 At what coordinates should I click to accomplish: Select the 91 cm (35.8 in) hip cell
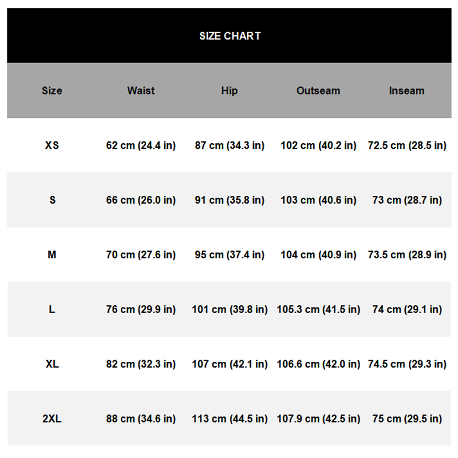230,200
